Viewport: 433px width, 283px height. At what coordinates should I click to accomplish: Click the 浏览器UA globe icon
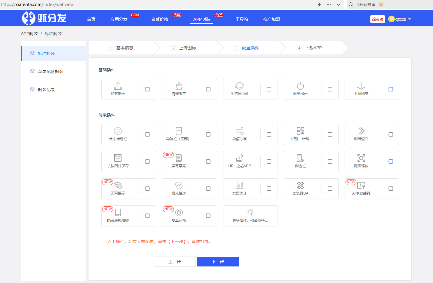[x=300, y=185]
